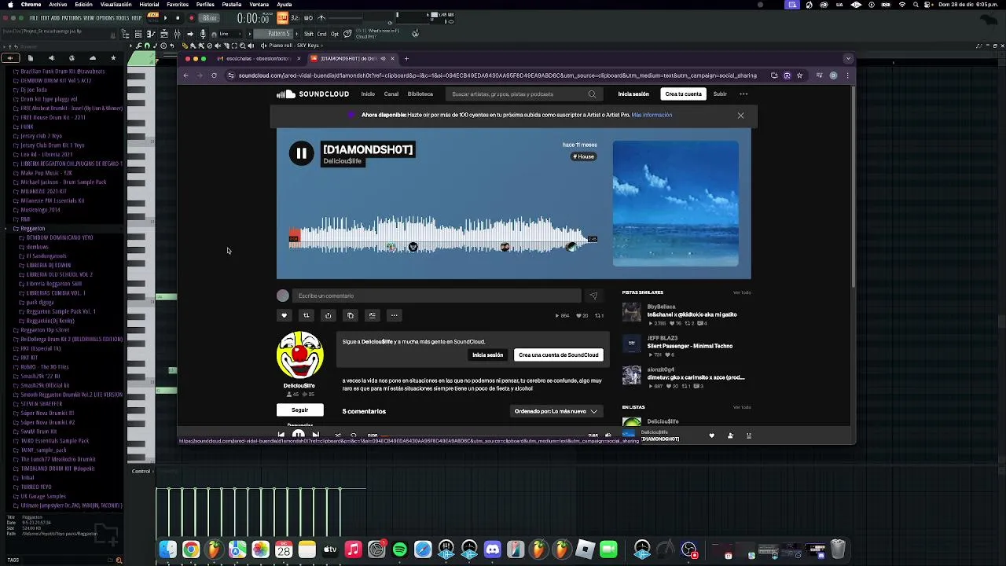
Task: Select browser files tab icon
Action: [30, 58]
